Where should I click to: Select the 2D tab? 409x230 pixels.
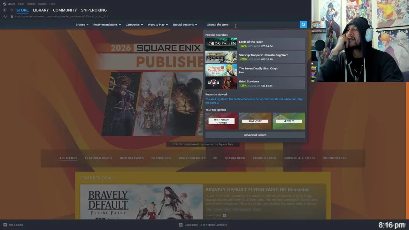coord(215,158)
